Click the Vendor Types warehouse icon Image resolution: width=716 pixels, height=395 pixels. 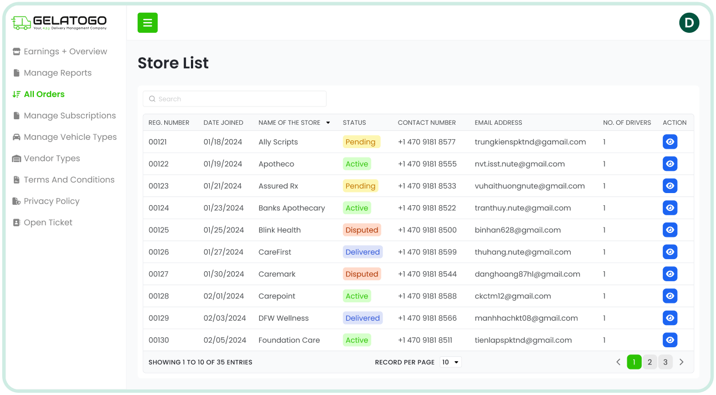[17, 159]
